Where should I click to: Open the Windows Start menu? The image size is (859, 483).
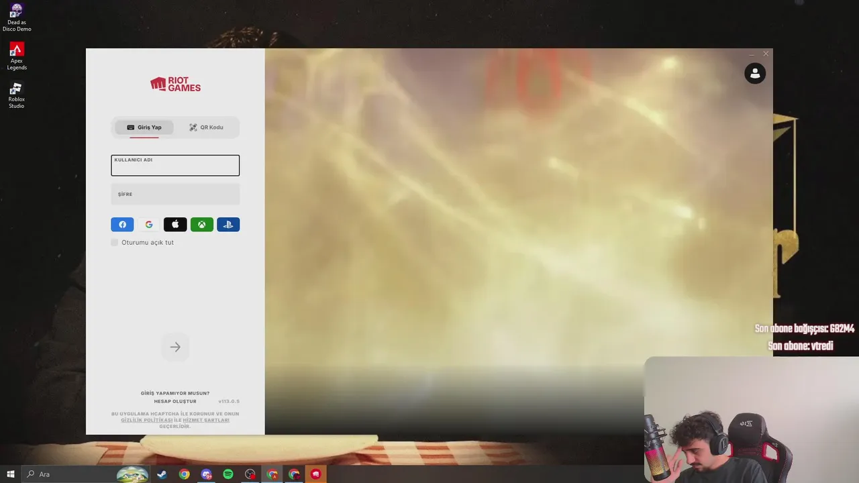tap(11, 474)
